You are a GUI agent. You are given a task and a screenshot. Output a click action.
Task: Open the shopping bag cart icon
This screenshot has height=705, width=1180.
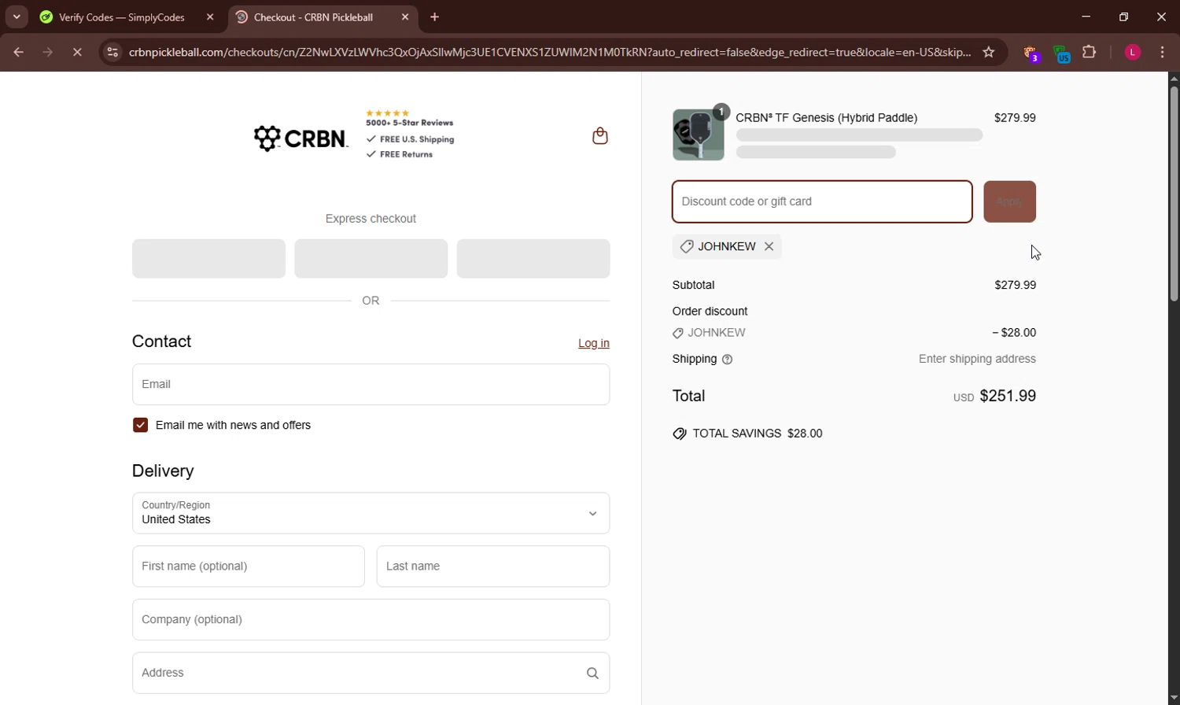[600, 136]
